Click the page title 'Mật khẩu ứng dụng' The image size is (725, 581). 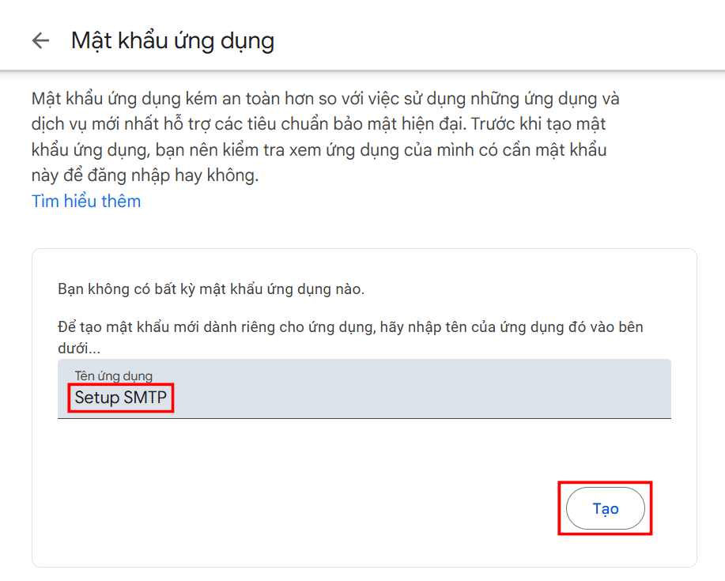(172, 40)
